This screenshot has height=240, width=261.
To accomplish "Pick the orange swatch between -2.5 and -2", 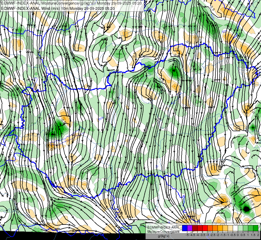I will point(215,228).
